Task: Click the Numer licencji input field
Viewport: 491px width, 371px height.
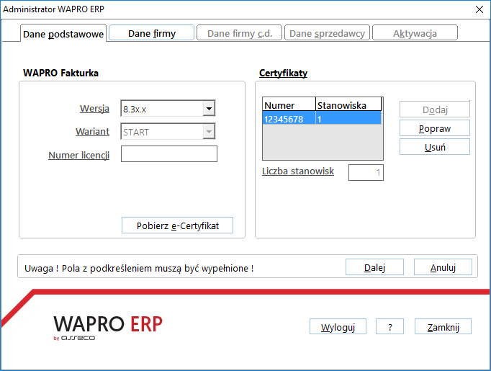Action: click(169, 154)
